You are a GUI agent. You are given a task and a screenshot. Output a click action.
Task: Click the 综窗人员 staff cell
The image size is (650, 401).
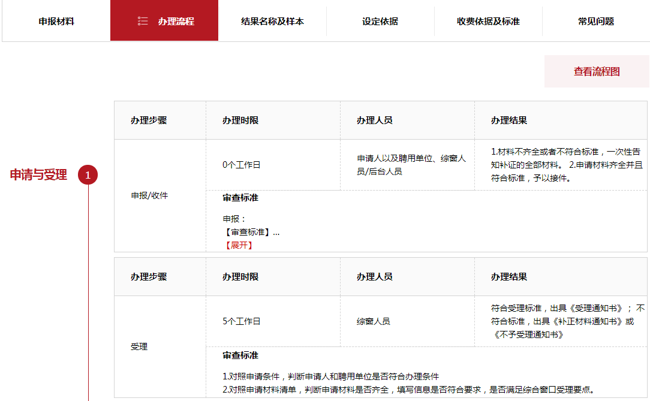pyautogui.click(x=408, y=321)
